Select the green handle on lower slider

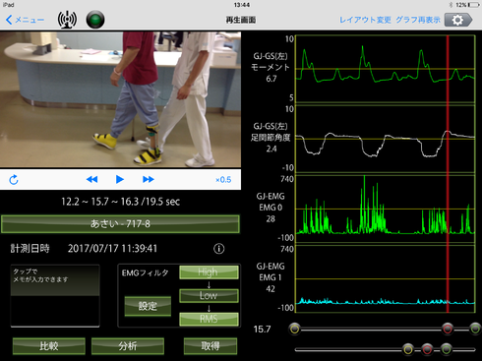(446, 349)
